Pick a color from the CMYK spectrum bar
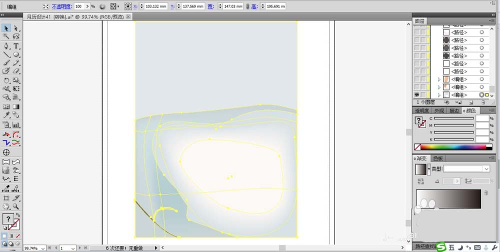500x252 pixels. click(453, 147)
